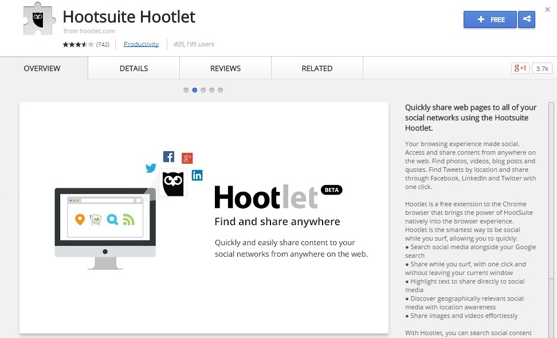Image resolution: width=557 pixels, height=338 pixels.
Task: Click the 'Share images and videos effortlessly' bullet
Action: pos(461,316)
